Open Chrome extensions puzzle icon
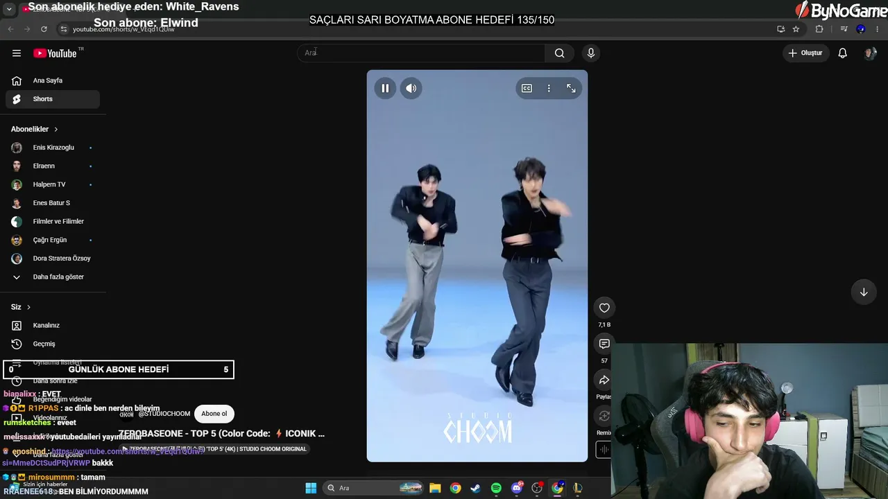This screenshot has height=499, width=888. pyautogui.click(x=819, y=29)
